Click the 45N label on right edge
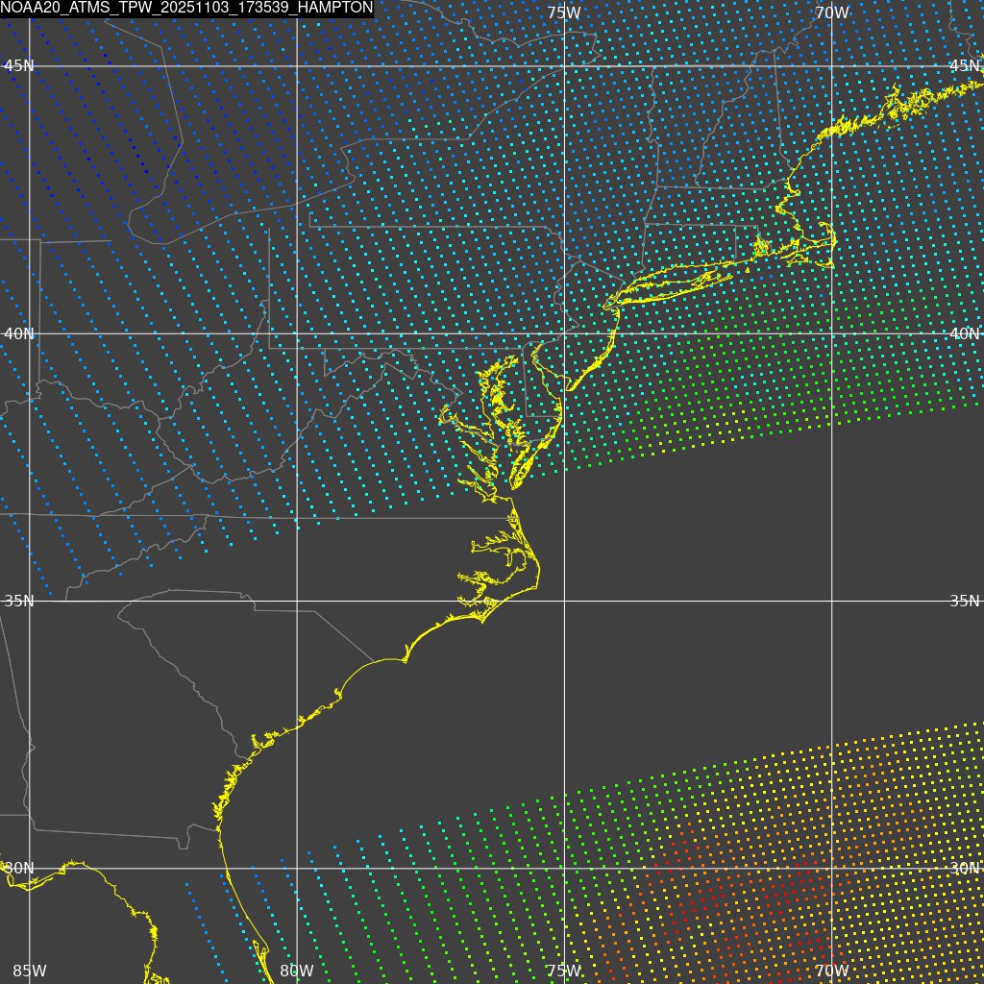This screenshot has height=984, width=984. coord(964,65)
